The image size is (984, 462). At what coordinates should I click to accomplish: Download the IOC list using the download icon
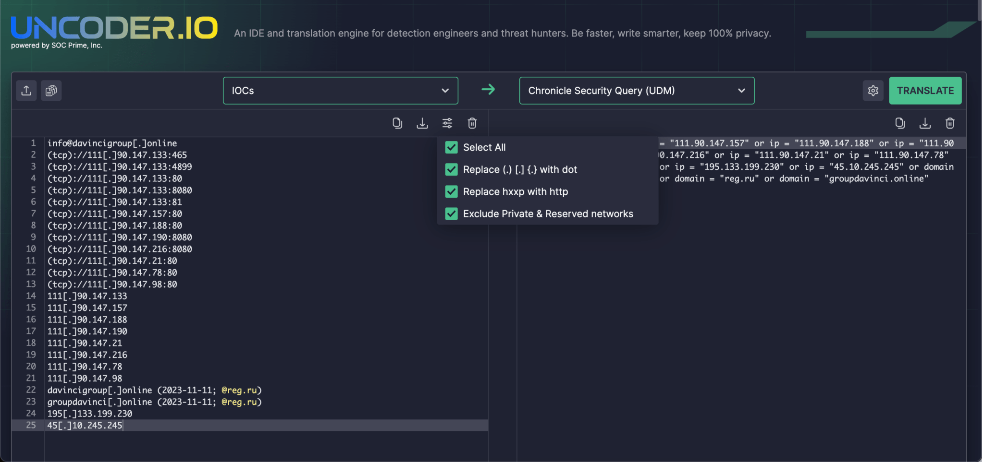pos(422,123)
